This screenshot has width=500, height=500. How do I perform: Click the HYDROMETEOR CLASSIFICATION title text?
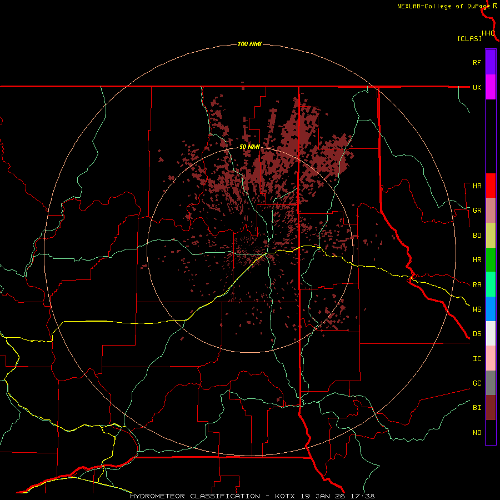pyautogui.click(x=195, y=496)
